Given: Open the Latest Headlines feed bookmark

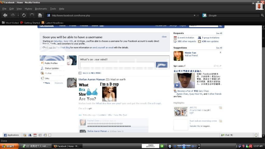Looking at the screenshot, I should (x=52, y=23).
